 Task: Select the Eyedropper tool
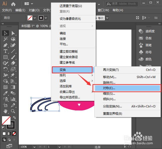coord(6,93)
